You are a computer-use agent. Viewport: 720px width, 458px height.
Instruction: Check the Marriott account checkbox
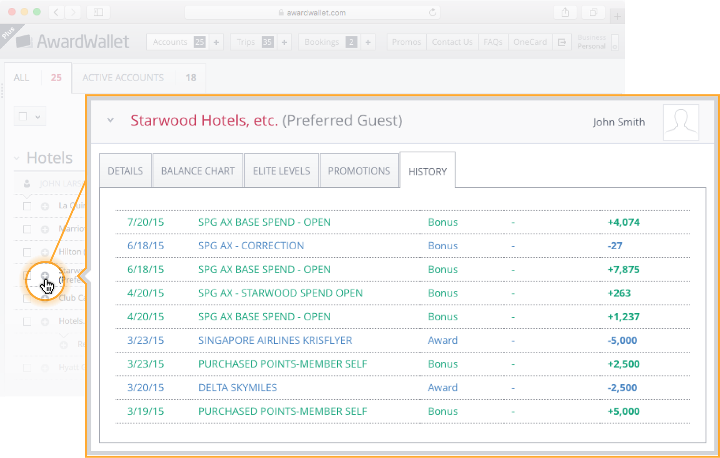(x=27, y=229)
